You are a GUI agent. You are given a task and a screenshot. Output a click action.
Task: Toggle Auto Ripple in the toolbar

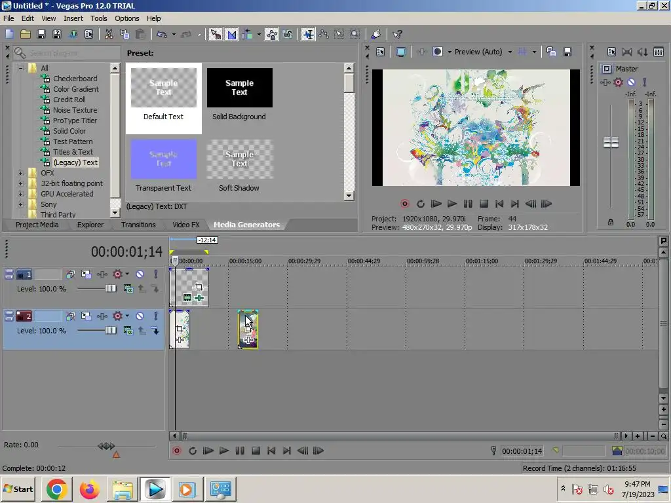(x=247, y=34)
